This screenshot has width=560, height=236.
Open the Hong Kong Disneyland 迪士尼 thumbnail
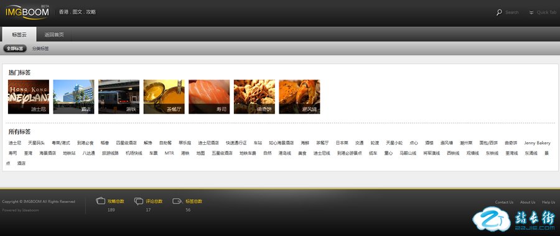[29, 97]
